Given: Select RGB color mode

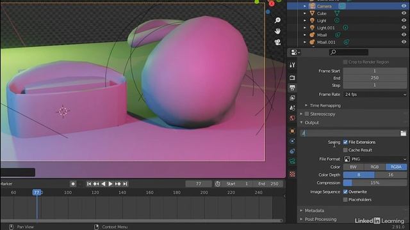Looking at the screenshot, I should [374, 167].
